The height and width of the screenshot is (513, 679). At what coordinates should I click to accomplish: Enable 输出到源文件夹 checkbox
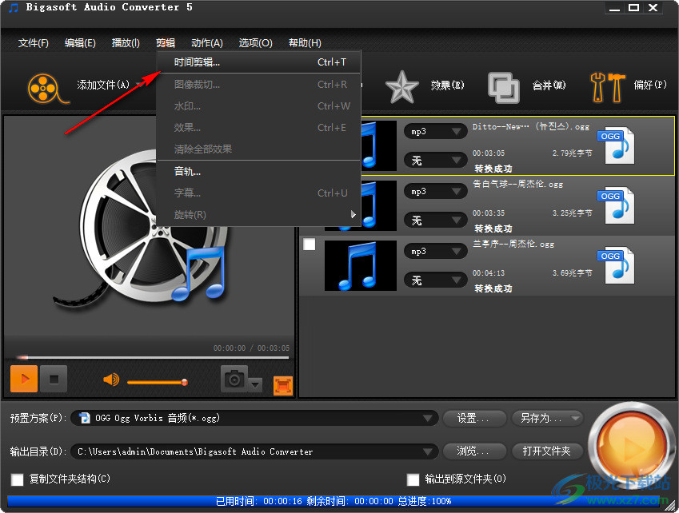[413, 479]
